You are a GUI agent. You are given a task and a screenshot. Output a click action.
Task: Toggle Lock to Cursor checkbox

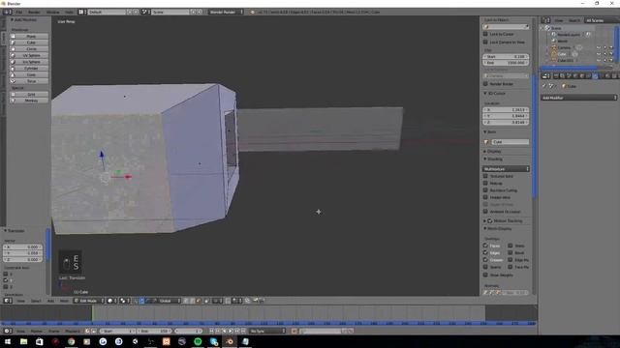click(x=485, y=34)
